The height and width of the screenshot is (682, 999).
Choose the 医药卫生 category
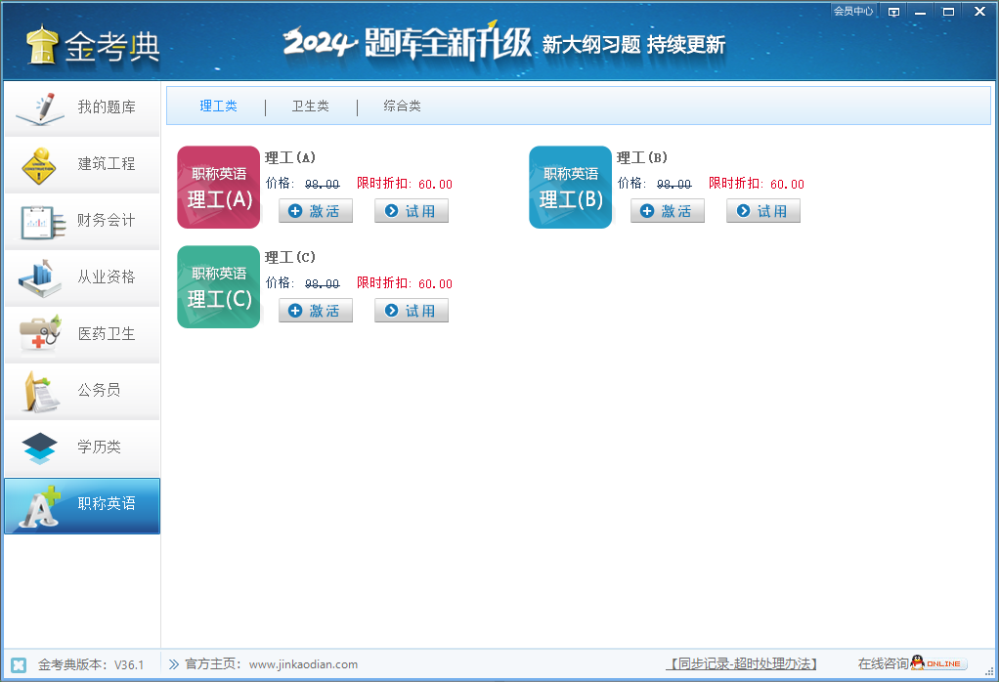point(82,335)
